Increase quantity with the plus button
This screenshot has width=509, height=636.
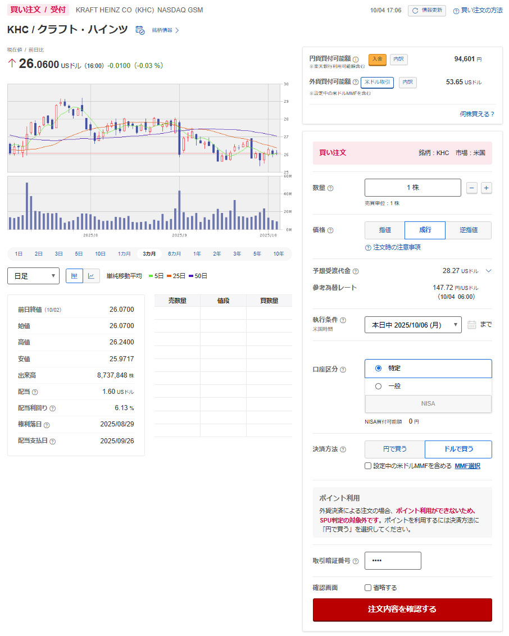pyautogui.click(x=487, y=188)
